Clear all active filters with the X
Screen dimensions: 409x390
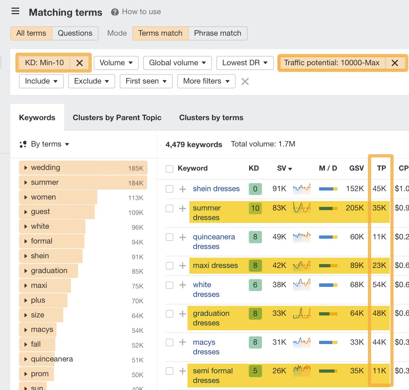[245, 81]
